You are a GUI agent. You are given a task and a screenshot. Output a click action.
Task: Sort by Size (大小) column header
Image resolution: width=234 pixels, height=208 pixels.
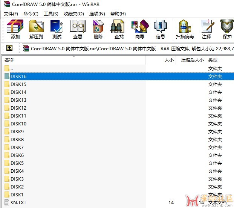pos(161,60)
